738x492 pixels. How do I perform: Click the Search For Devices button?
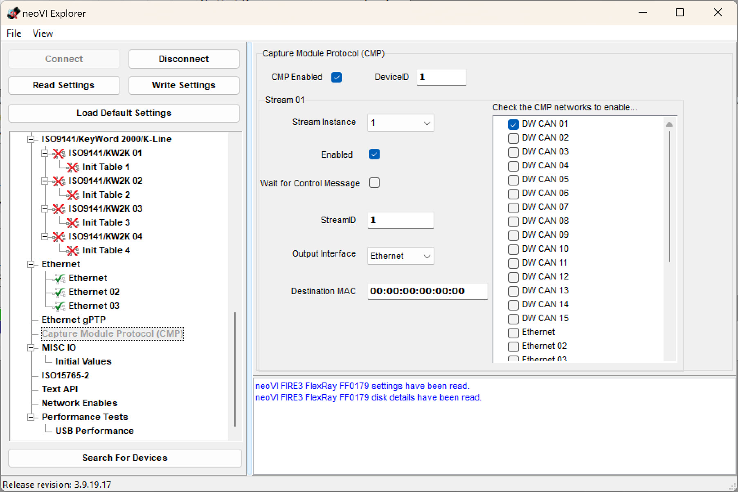[124, 458]
